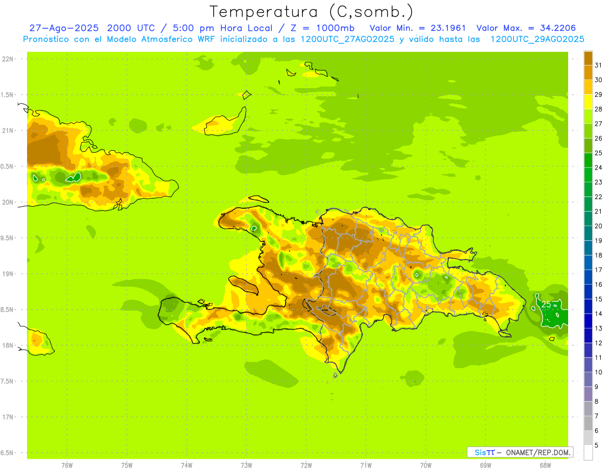612x472 pixels.
Task: Click the 22N latitude axis label
Action: [9, 59]
